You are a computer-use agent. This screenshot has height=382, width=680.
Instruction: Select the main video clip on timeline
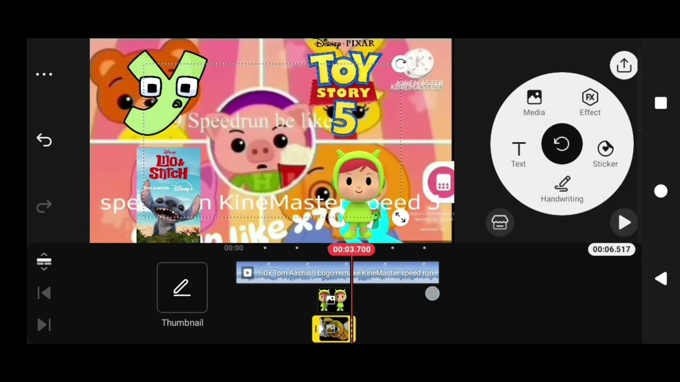(x=337, y=273)
